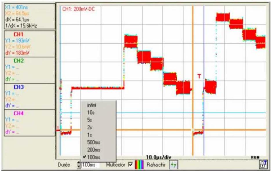Screen dimensions: 271x171
Task: Select the CH3 channel label
Action: coord(19,87)
